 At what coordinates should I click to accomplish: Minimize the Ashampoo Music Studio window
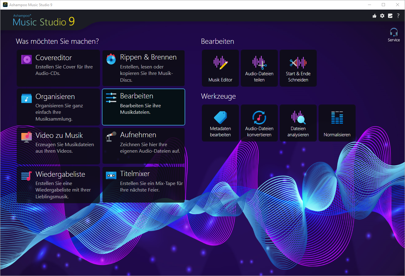[369, 5]
